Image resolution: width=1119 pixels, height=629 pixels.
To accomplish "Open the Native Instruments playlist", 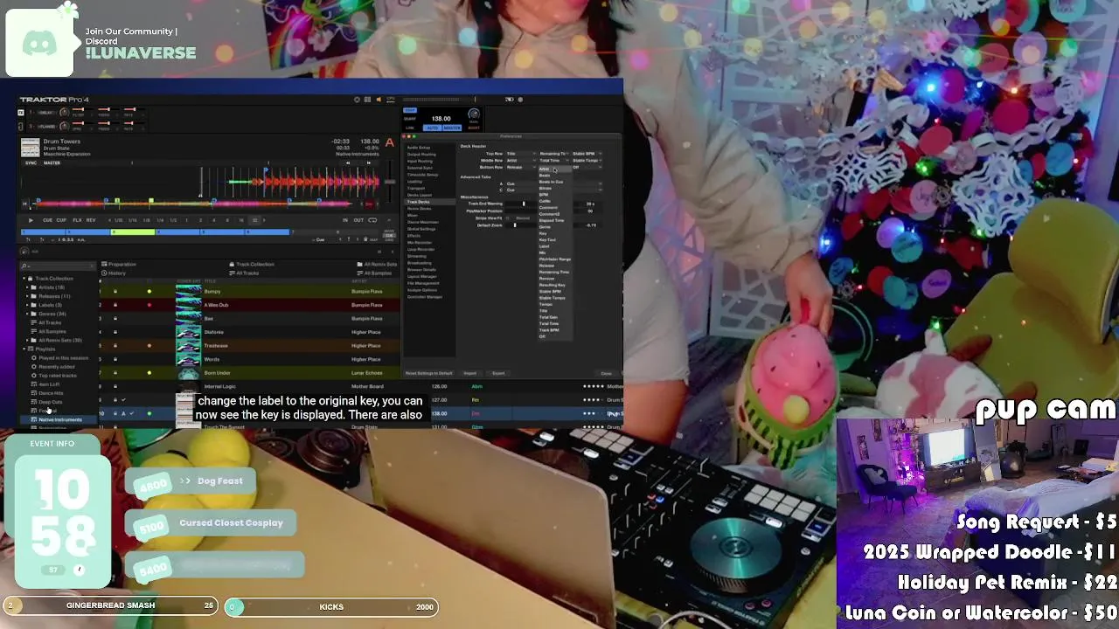I will (x=59, y=420).
